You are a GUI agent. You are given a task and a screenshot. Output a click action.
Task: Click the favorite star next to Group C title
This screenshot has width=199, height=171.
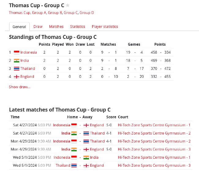[x=68, y=5]
